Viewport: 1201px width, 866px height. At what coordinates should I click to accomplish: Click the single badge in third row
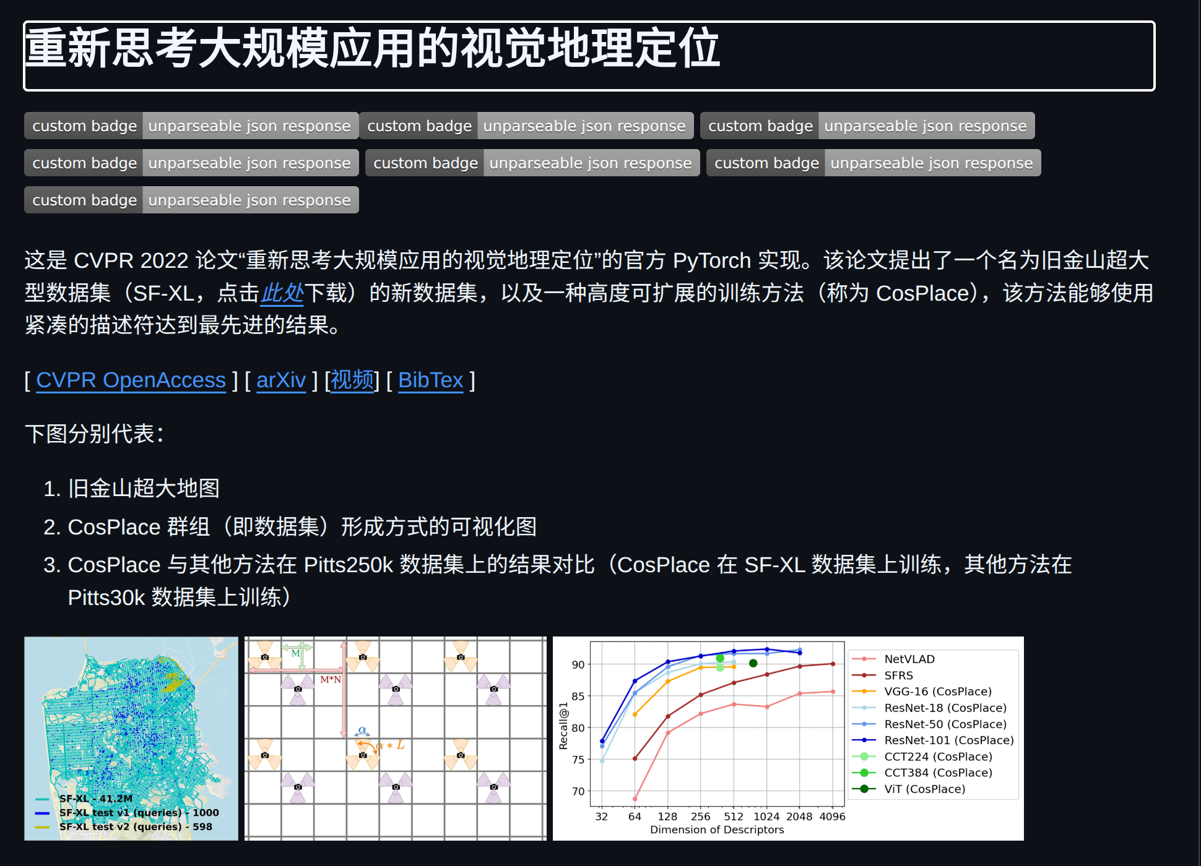191,200
